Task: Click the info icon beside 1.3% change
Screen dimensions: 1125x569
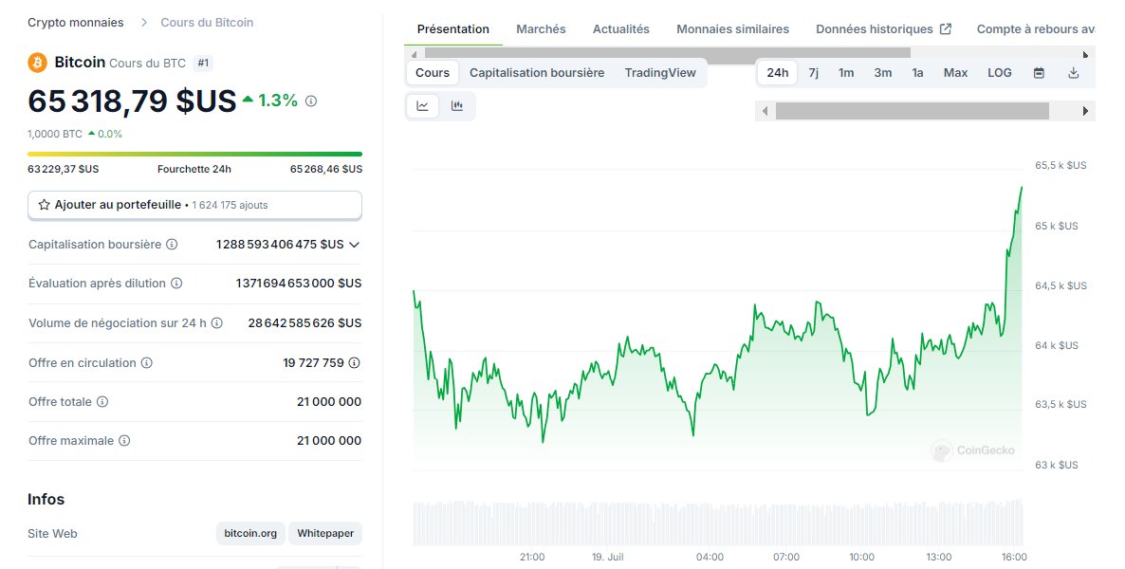Action: click(311, 101)
